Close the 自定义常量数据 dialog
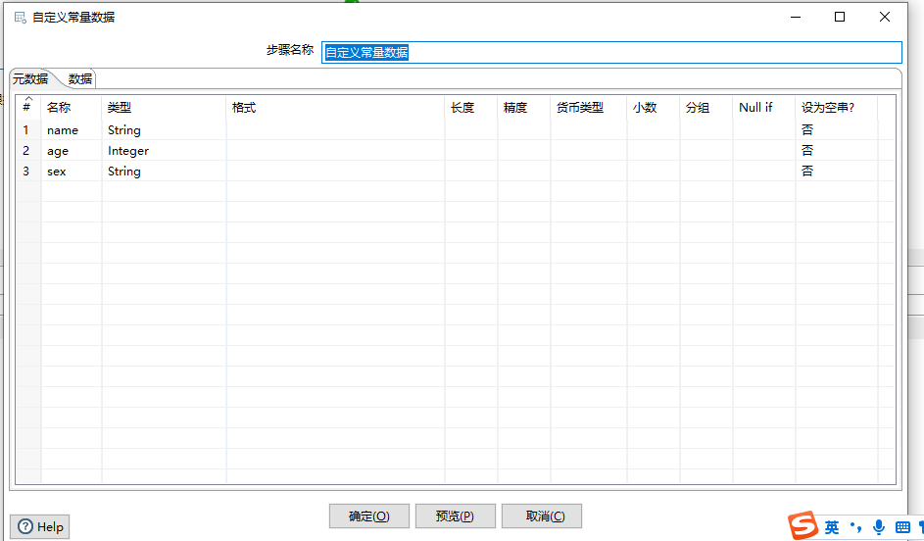Viewport: 924px width, 541px height. pos(885,17)
